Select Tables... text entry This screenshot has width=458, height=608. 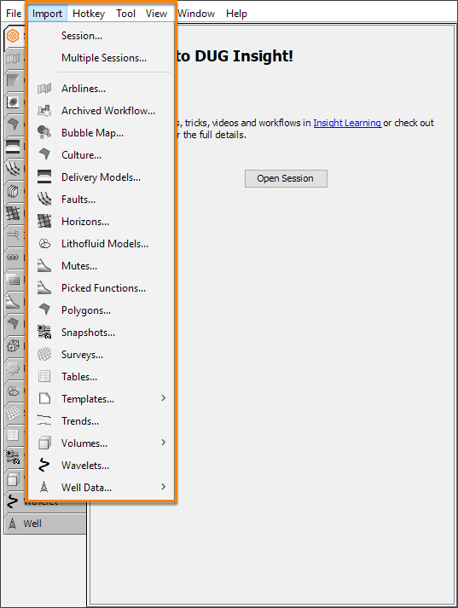tap(79, 377)
